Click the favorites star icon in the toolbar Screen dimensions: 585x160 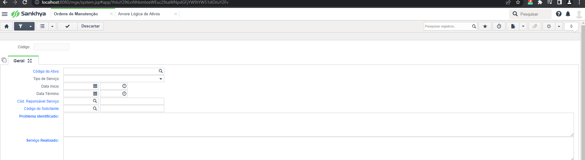click(x=485, y=26)
